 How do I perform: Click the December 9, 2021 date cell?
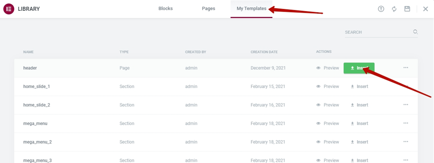[x=268, y=68]
